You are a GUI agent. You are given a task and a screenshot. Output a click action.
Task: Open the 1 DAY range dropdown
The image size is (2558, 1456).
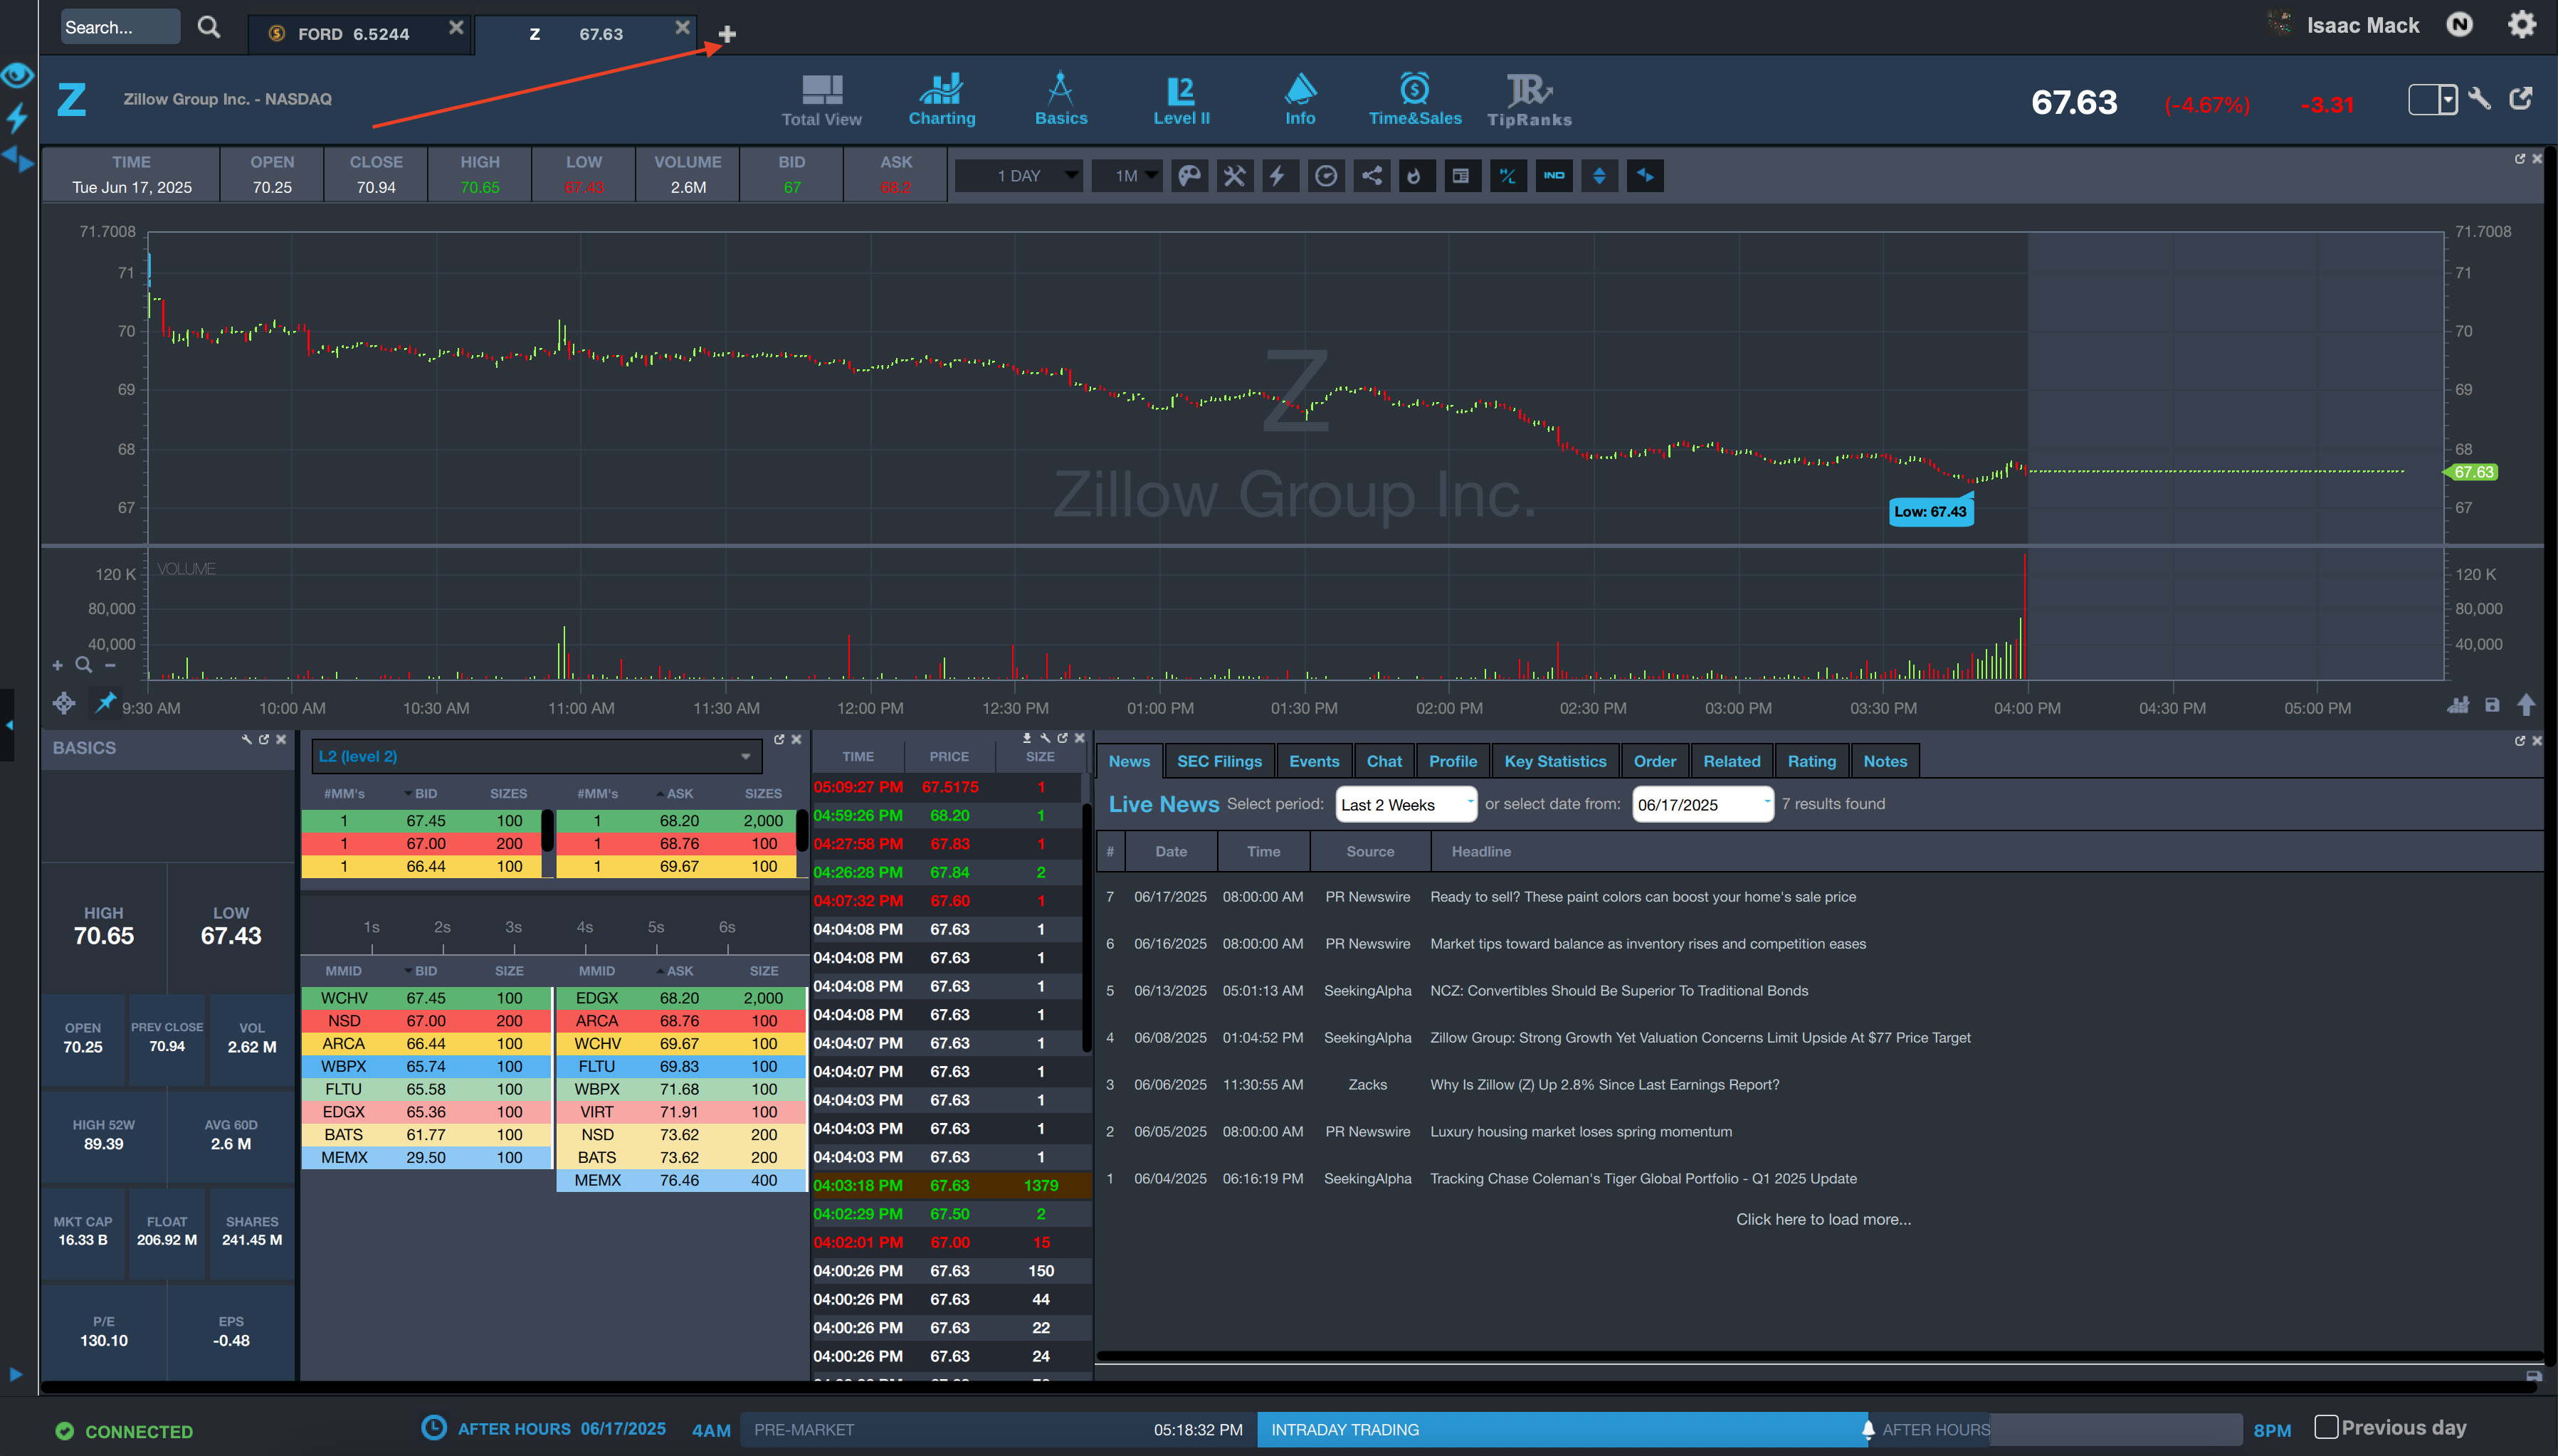coord(1020,176)
